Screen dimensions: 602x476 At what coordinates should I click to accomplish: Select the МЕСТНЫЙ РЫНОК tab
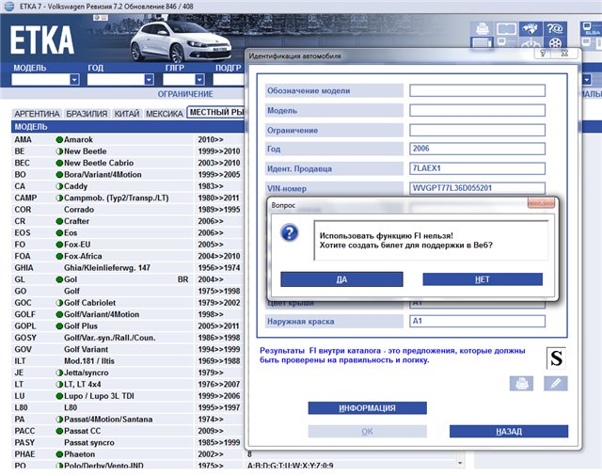tap(216, 113)
